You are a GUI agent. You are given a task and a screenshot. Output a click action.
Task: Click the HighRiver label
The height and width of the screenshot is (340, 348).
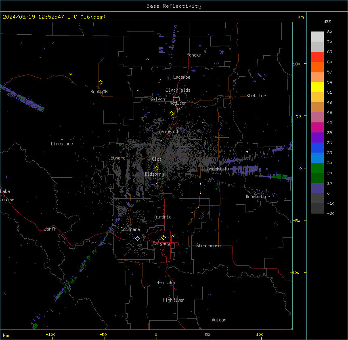174,300
